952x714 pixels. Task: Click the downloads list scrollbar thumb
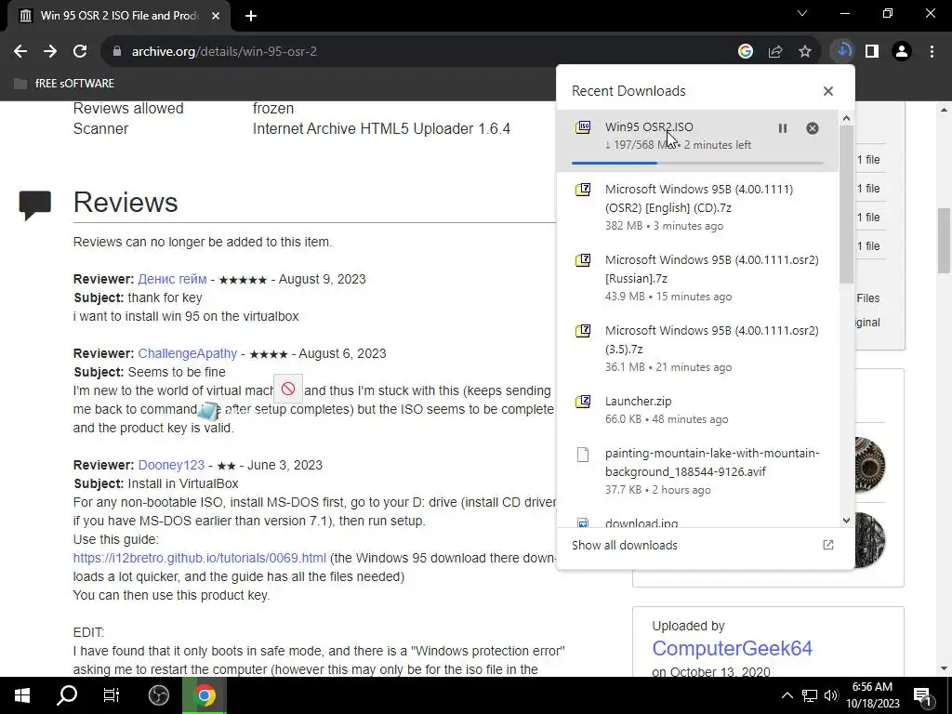(x=846, y=205)
